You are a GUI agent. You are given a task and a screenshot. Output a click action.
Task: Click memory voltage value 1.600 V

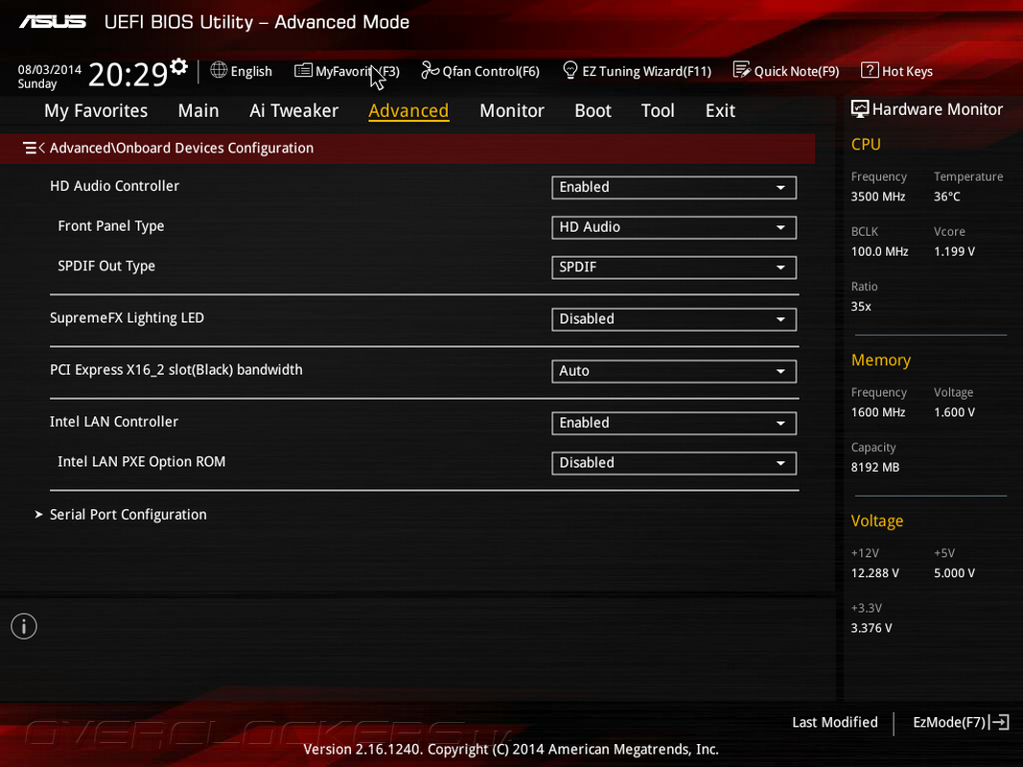(954, 412)
